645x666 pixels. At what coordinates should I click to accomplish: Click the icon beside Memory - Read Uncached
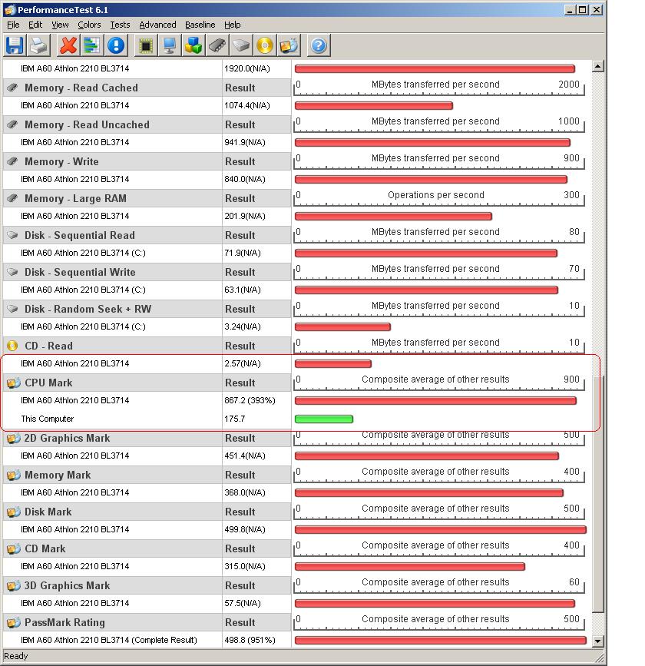point(13,124)
